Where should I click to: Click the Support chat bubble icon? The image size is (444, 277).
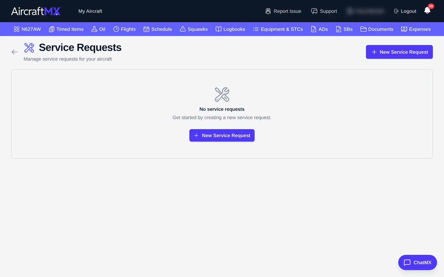[x=314, y=11]
